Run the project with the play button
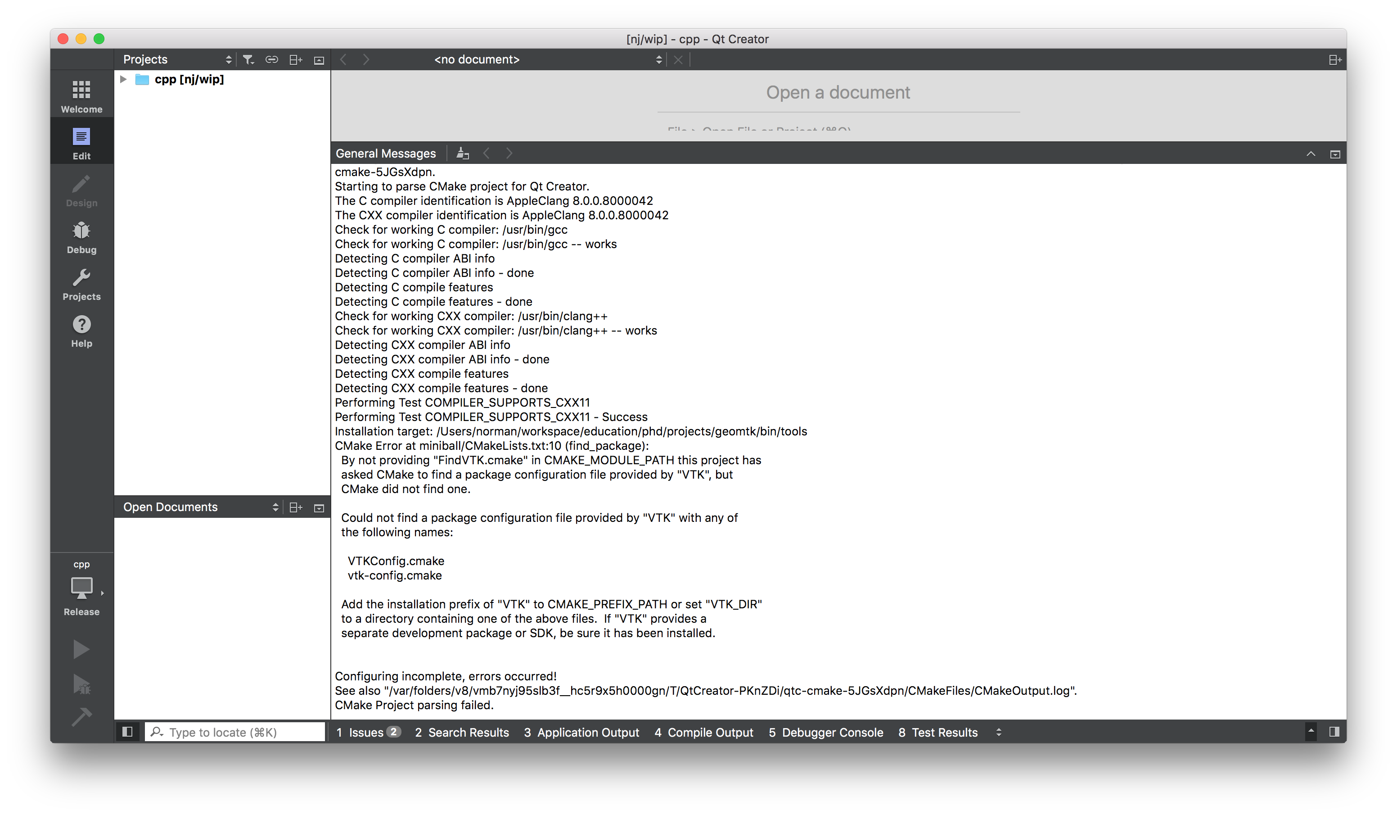 click(81, 648)
